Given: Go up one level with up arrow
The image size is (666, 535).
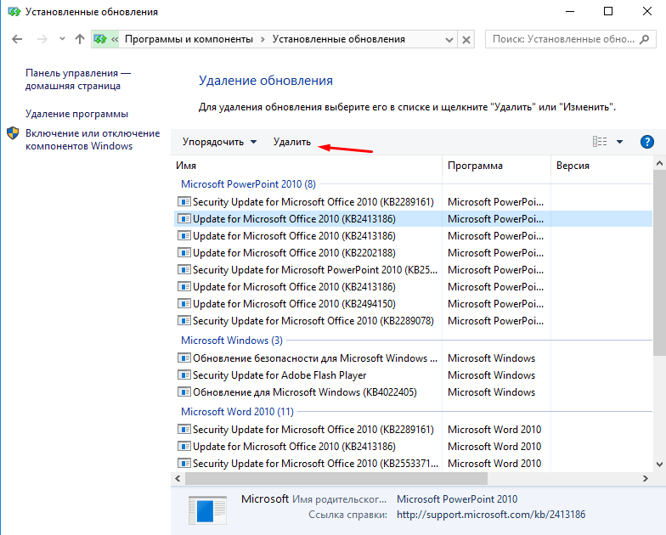Looking at the screenshot, I should [80, 39].
